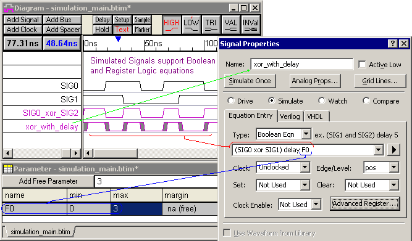Viewport: 412px width, 241px height.
Task: Select the xor_with_delay signal name
Action: pyautogui.click(x=52, y=126)
